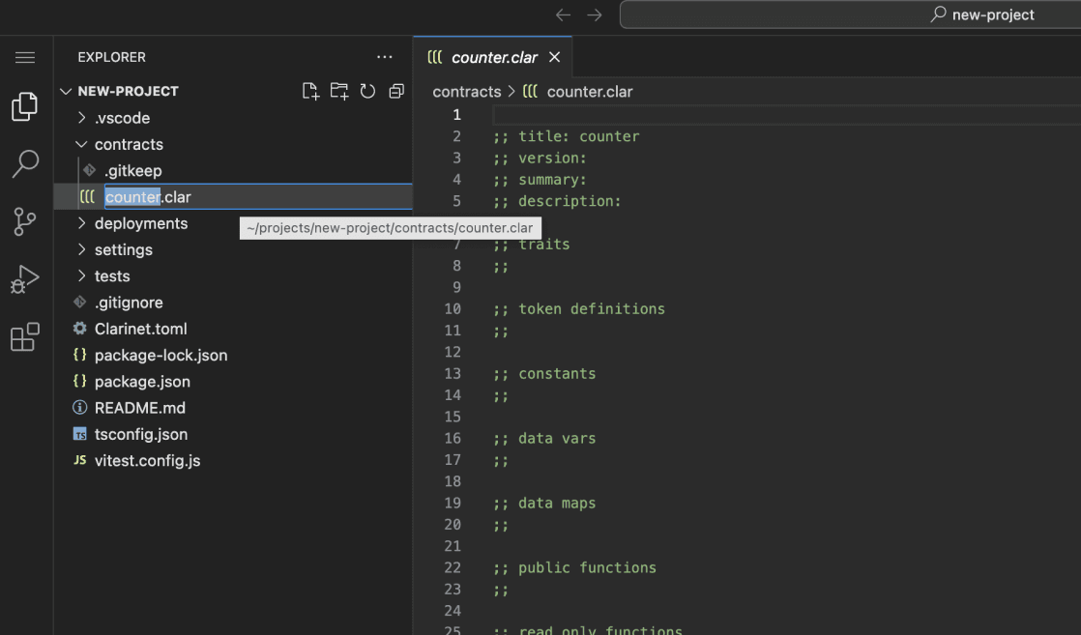This screenshot has height=635, width=1081.
Task: Click the contracts breadcrumb segment
Action: 467,92
